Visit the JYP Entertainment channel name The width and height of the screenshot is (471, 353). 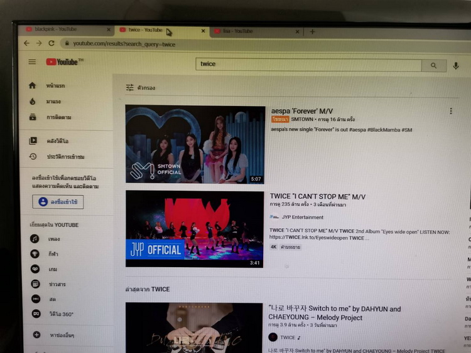303,217
